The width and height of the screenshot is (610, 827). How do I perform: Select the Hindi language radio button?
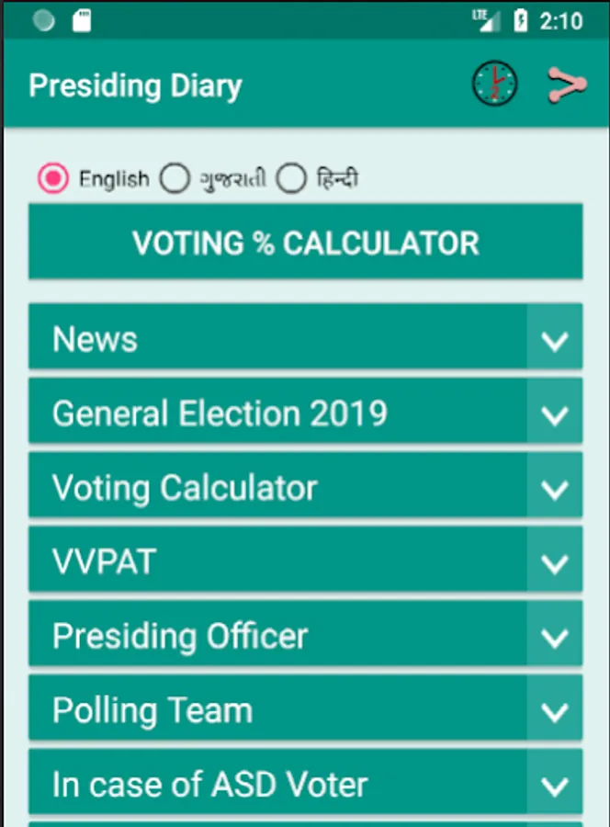[x=291, y=178]
